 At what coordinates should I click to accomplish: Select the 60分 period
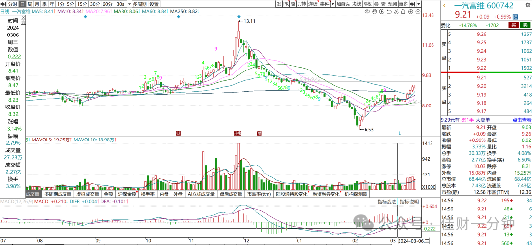tap(107, 4)
